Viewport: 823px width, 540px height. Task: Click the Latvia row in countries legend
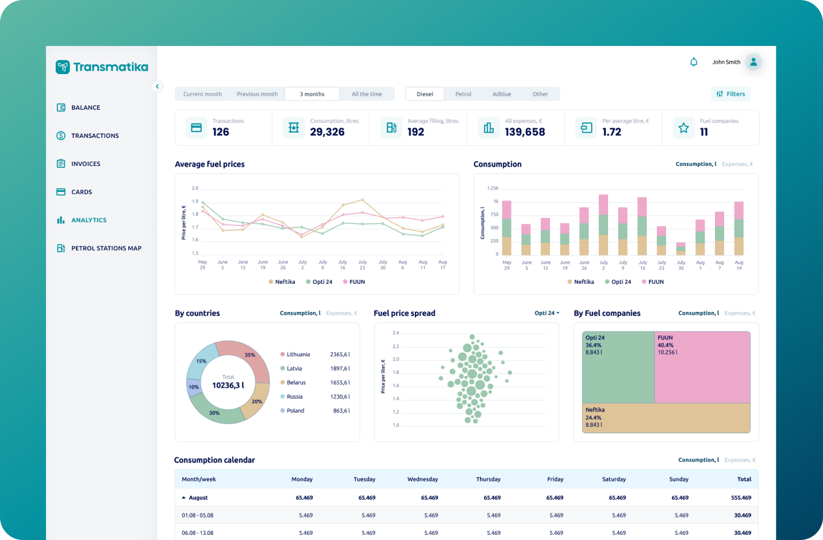[315, 369]
